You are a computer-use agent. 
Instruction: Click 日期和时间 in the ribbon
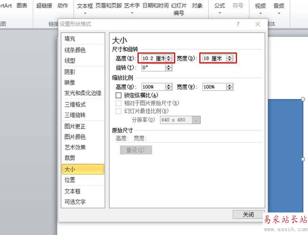156,6
